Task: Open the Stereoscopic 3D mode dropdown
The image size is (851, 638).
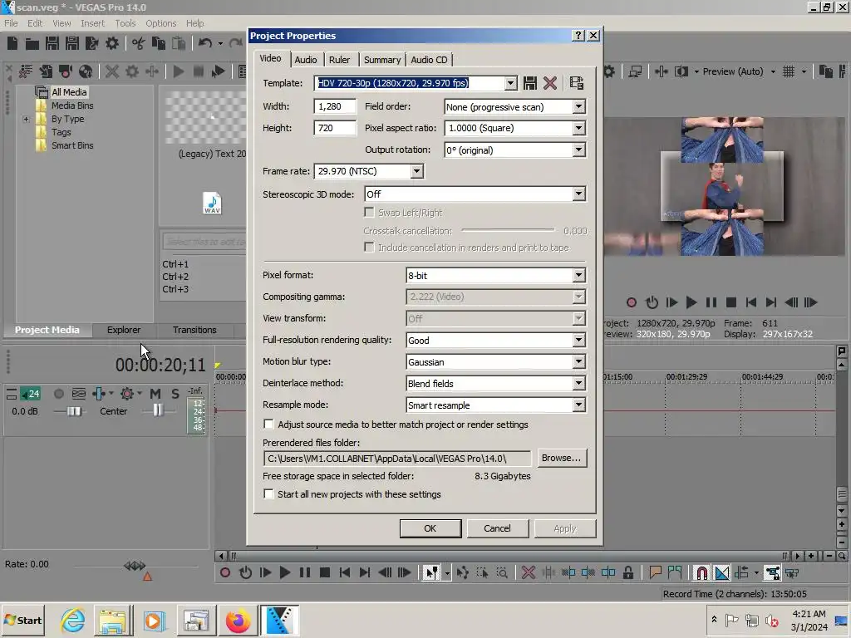Action: (579, 194)
